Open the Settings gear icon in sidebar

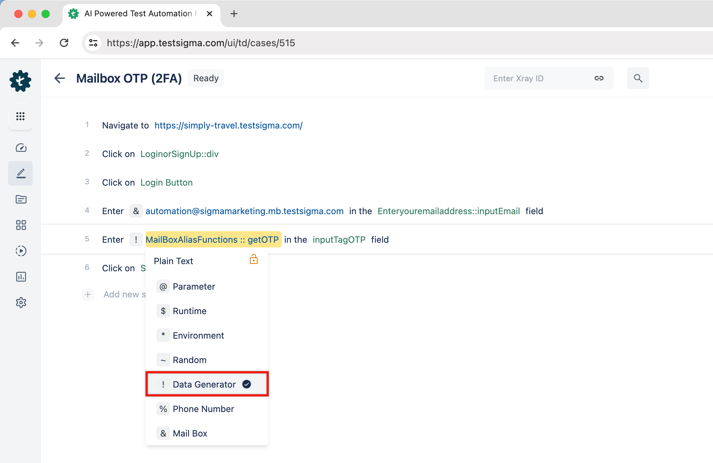tap(21, 303)
